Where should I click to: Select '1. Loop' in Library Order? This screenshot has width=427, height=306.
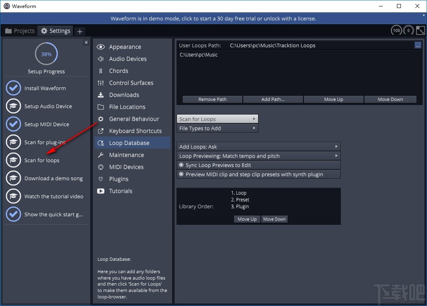pos(239,193)
